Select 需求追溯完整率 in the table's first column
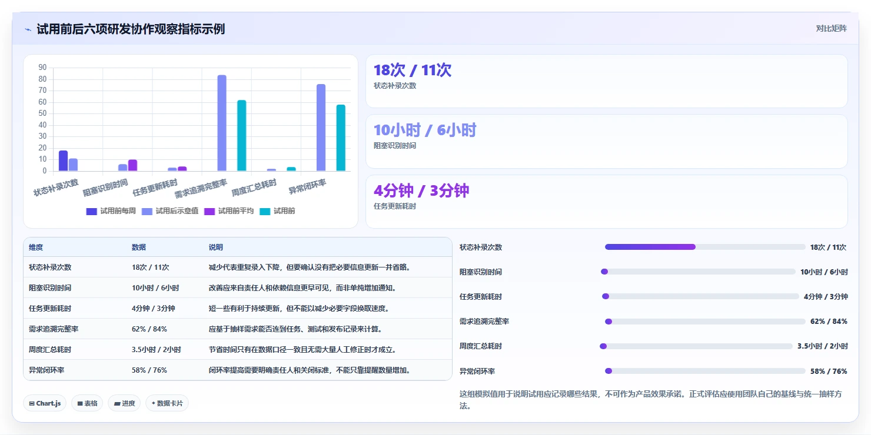The height and width of the screenshot is (435, 871). [x=54, y=329]
